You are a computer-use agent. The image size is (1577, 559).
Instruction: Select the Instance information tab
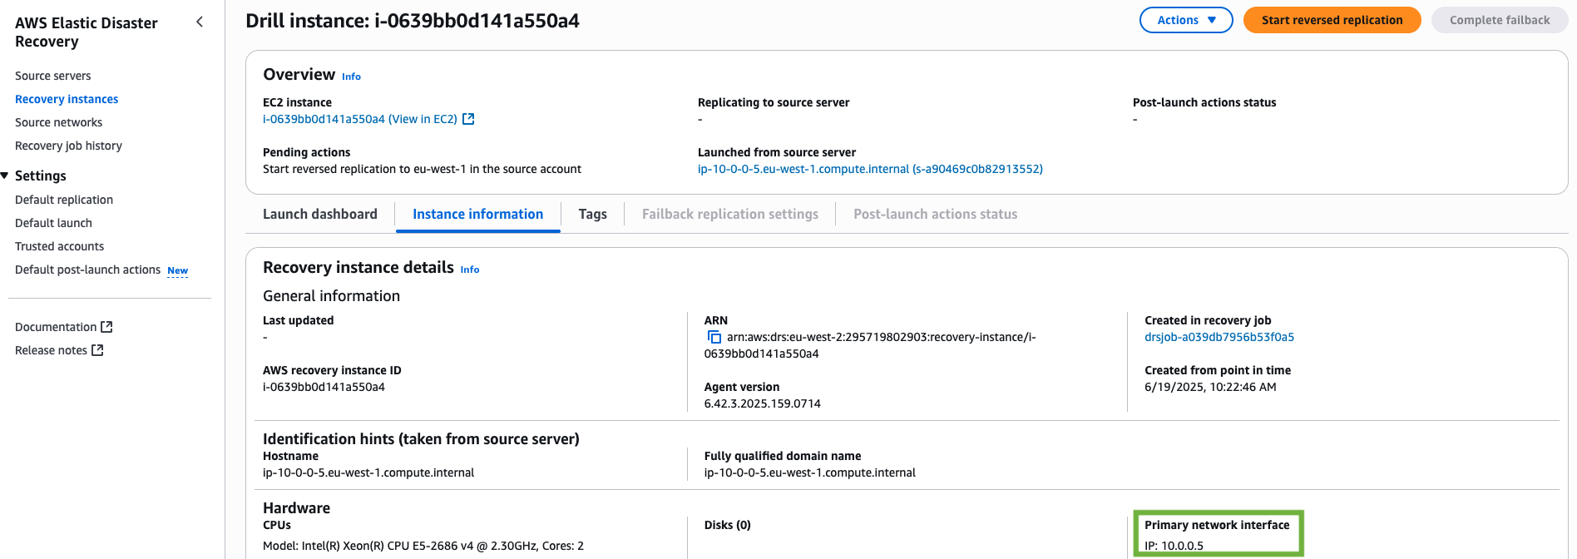[x=477, y=214]
